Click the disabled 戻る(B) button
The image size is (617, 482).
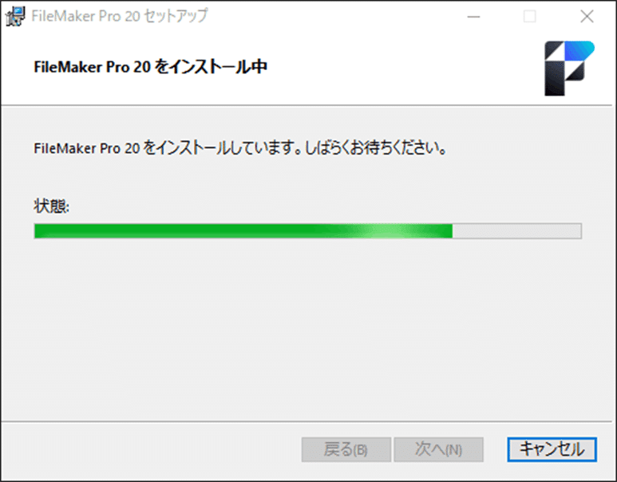click(x=346, y=449)
